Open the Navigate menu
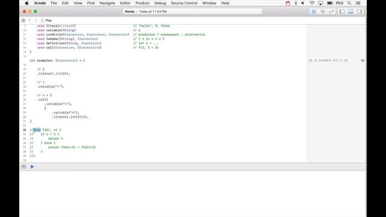Viewport: 386px width, 217px height. point(107,3)
